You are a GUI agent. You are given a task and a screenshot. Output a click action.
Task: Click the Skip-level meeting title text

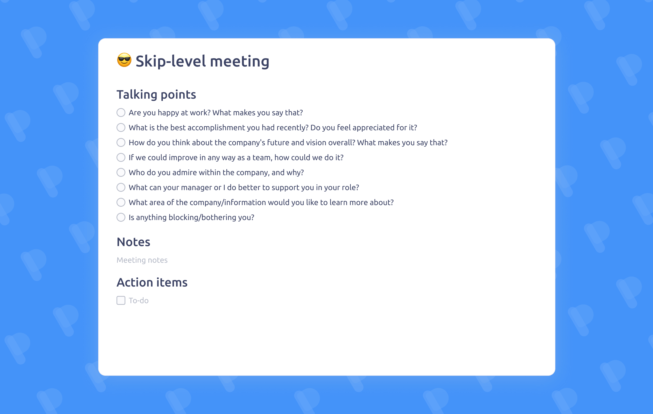(x=202, y=61)
